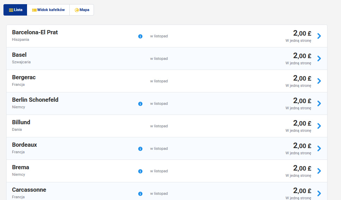Open Brema row chevron arrow

coord(319,171)
